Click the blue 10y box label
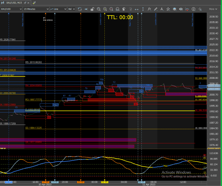 tap(102, 80)
